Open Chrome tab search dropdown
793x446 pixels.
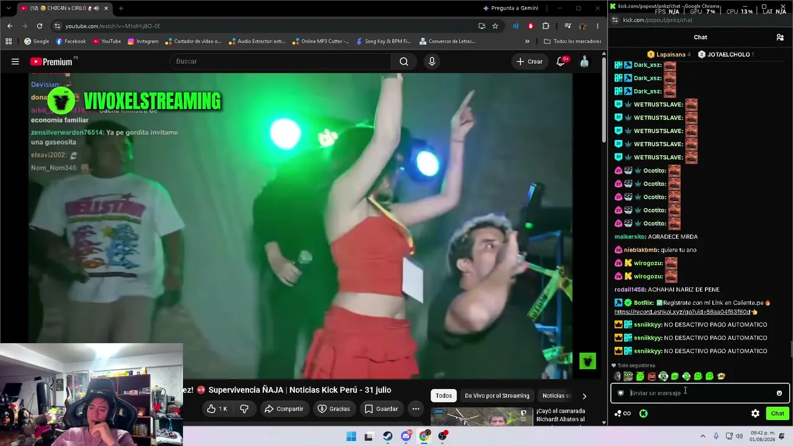pos(8,8)
